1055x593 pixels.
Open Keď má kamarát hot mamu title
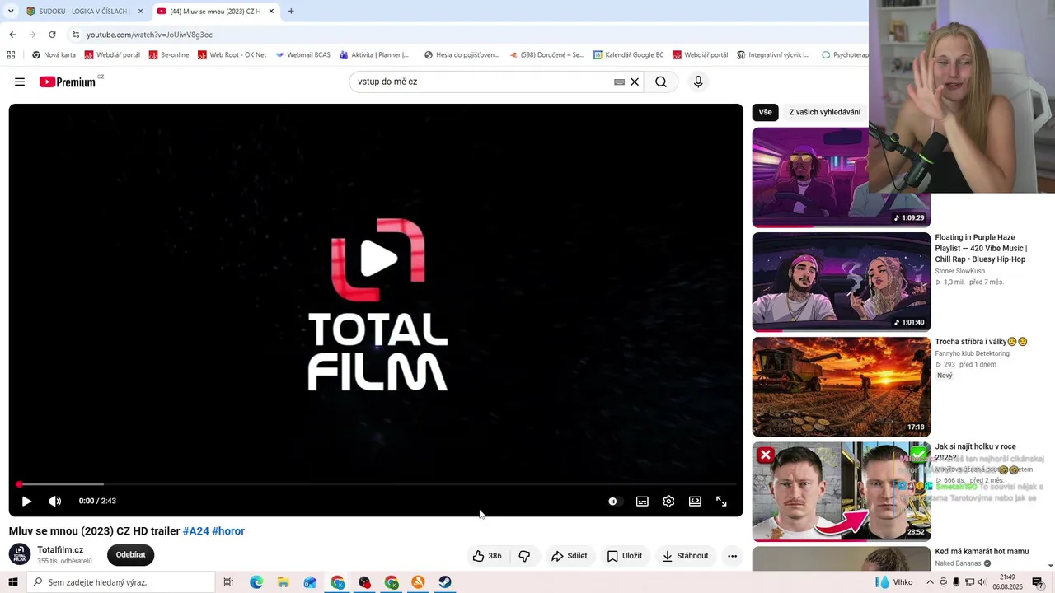982,552
